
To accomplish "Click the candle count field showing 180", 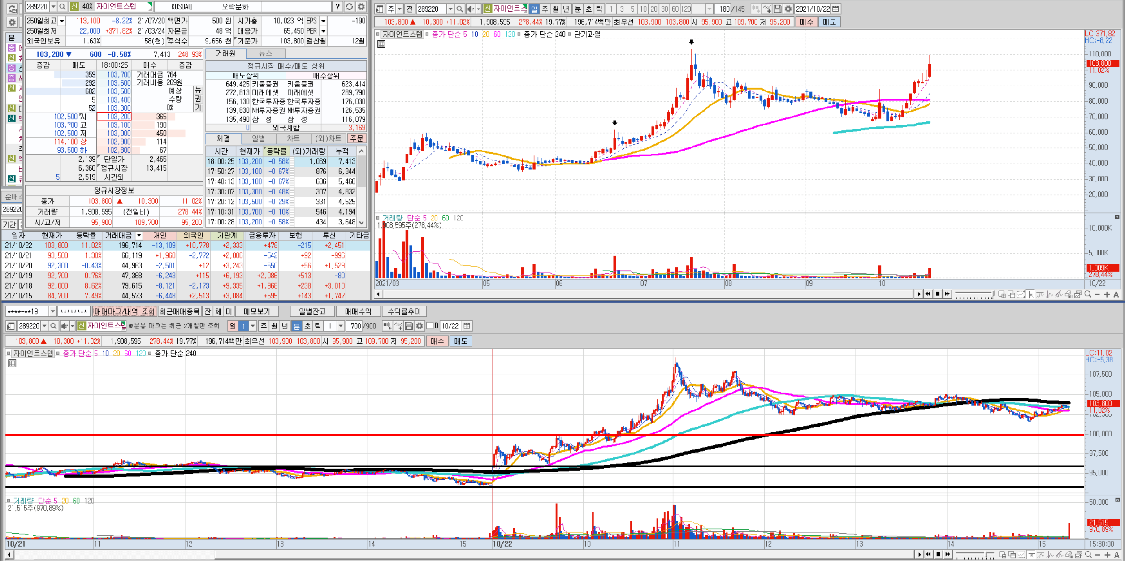I will tap(722, 9).
